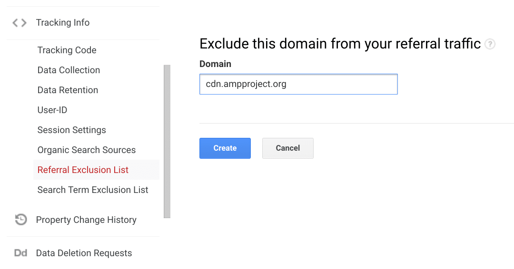Click the bold Domain field label
This screenshot has height=269, width=514.
click(215, 64)
